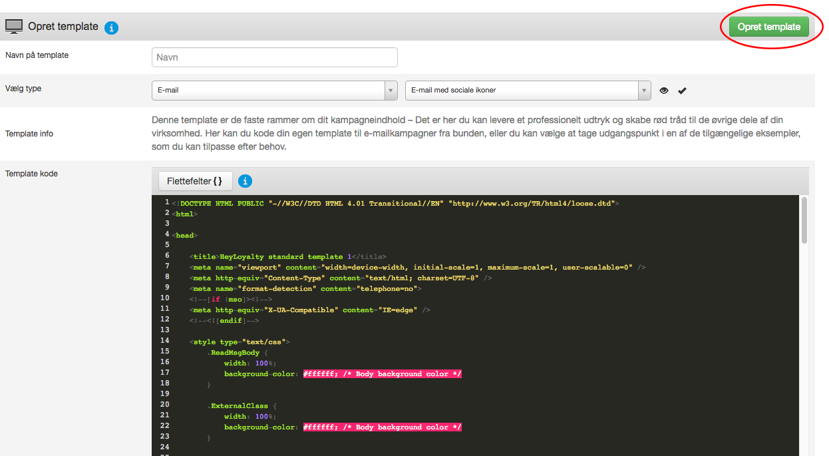Open the E-mail type dropdown
Image resolution: width=829 pixels, height=456 pixels.
coord(275,91)
